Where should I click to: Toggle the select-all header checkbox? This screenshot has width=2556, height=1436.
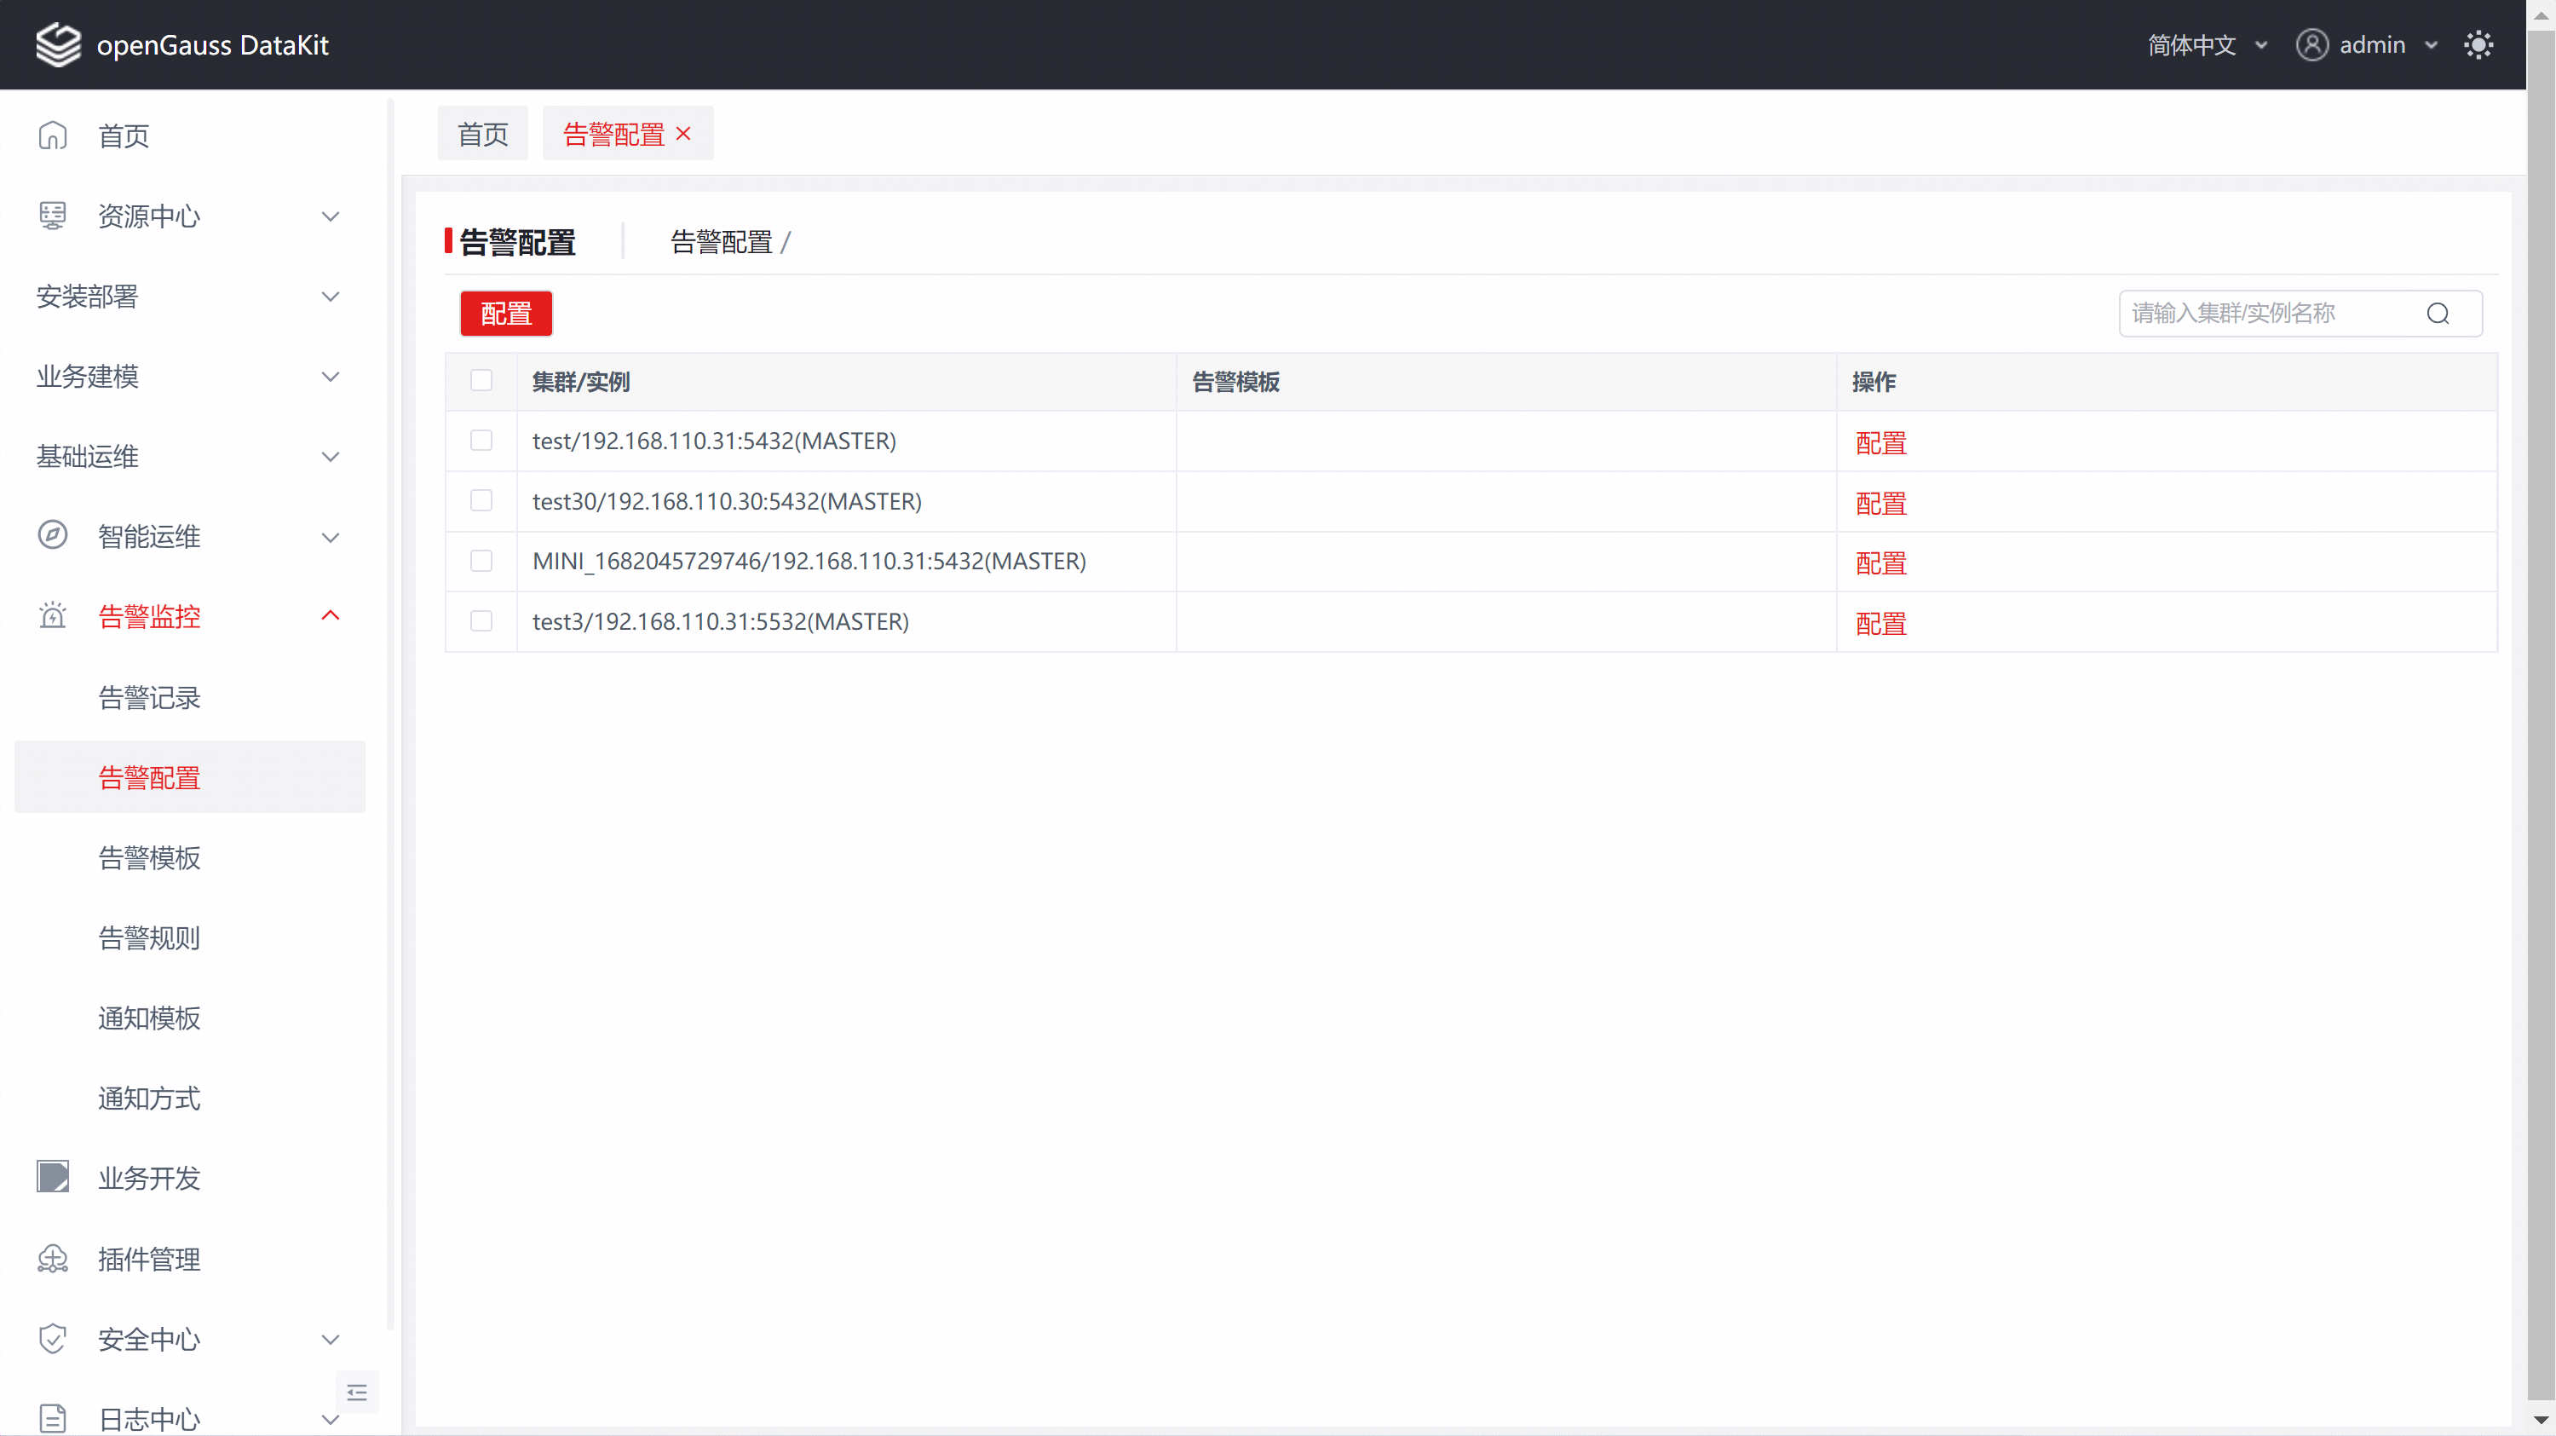481,380
